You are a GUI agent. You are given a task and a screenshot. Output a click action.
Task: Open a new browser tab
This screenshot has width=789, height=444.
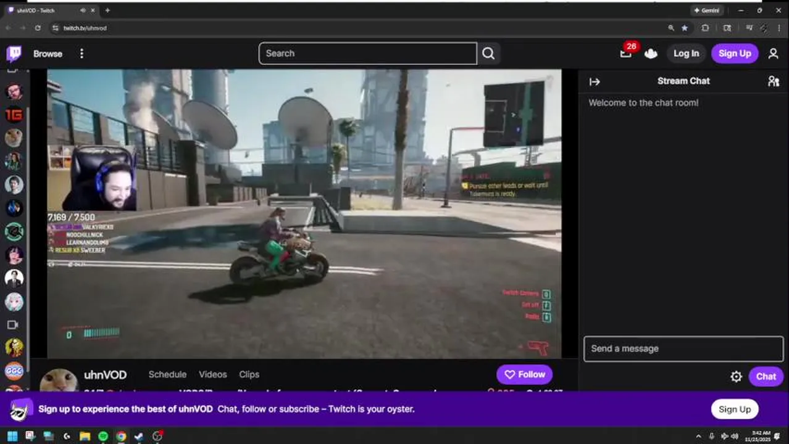pyautogui.click(x=107, y=10)
